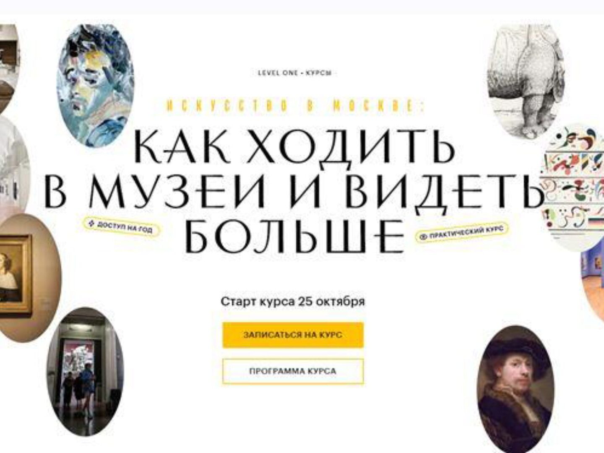
Task: Click the Старт курса 25 октября text
Action: pos(293,302)
